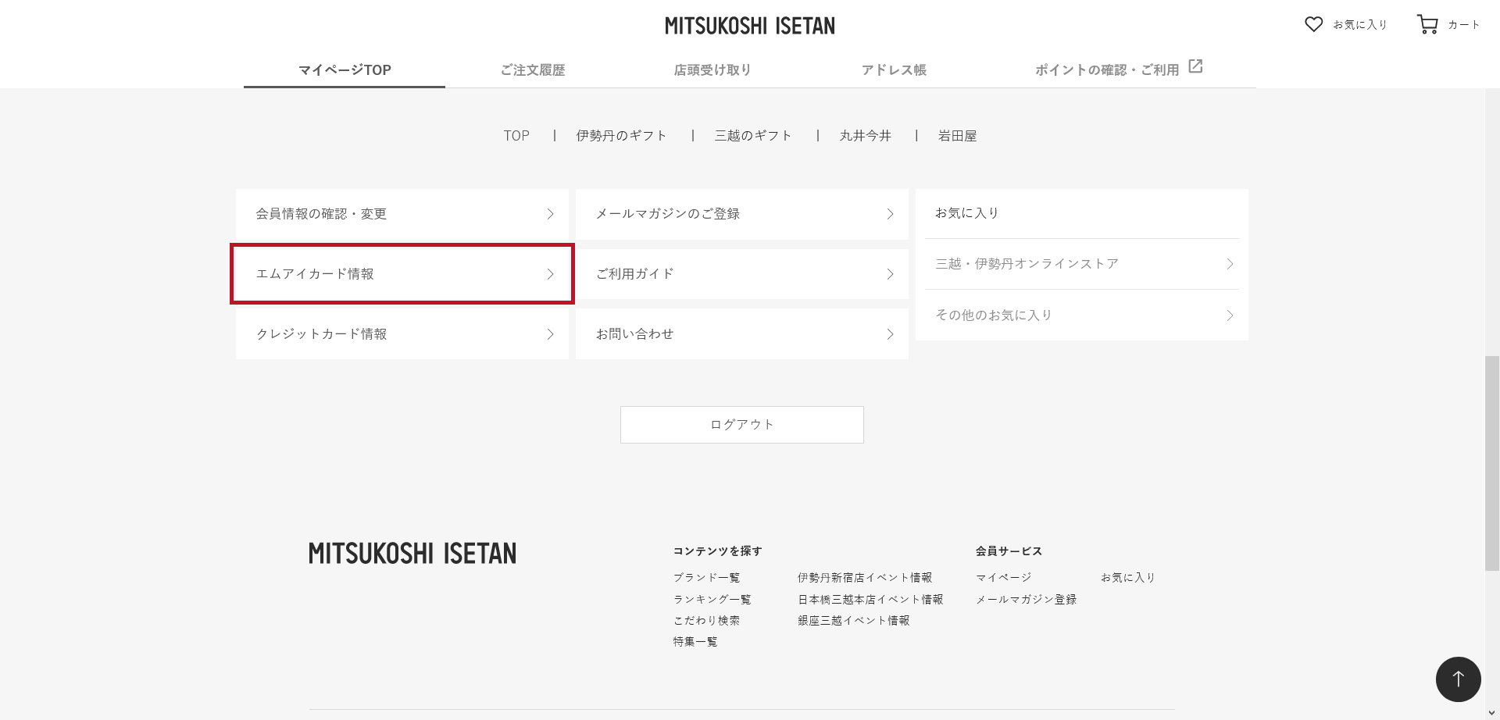Image resolution: width=1500 pixels, height=720 pixels.
Task: Click chevron on お問い合わせ row
Action: pyautogui.click(x=890, y=334)
